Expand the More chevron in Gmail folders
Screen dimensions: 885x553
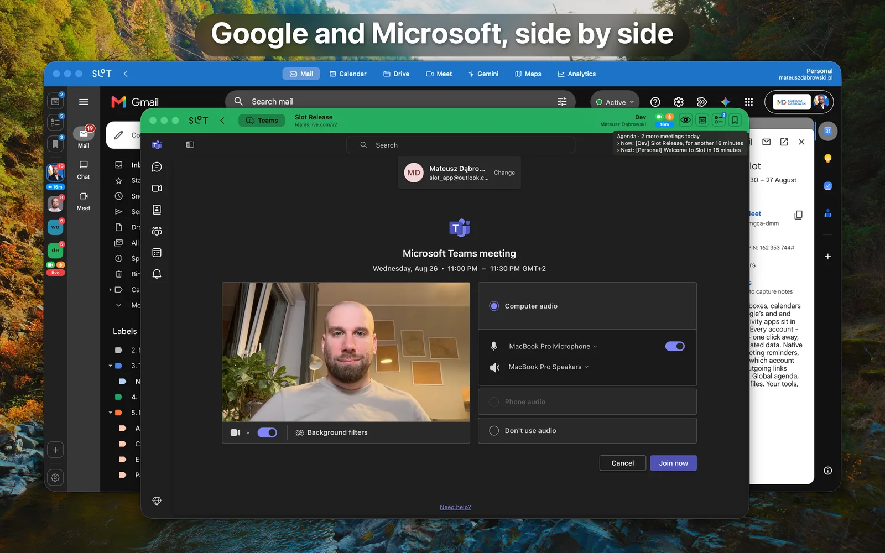118,305
